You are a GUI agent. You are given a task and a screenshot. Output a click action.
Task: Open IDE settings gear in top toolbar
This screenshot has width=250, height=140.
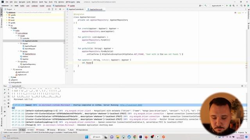[245, 5]
